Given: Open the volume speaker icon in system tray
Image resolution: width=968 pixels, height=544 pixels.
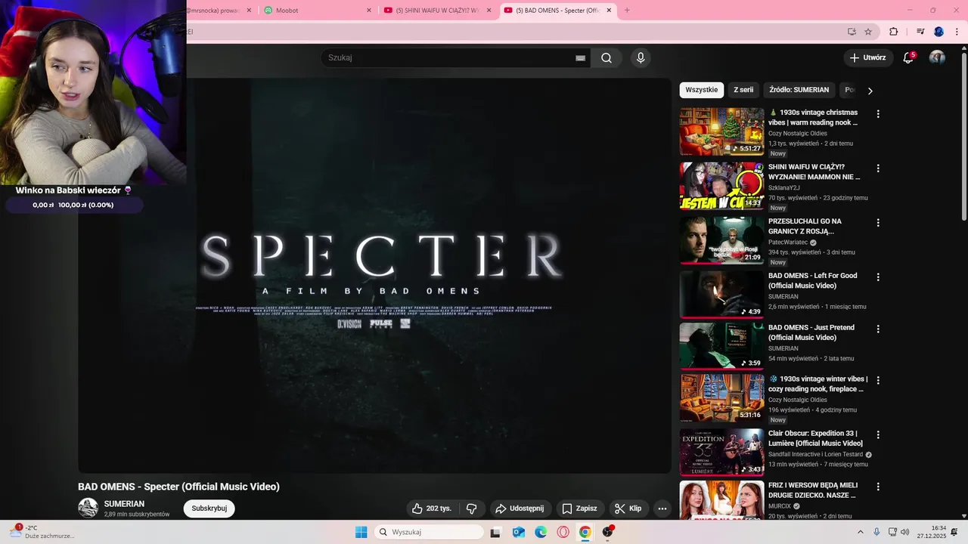Looking at the screenshot, I should pyautogui.click(x=905, y=532).
